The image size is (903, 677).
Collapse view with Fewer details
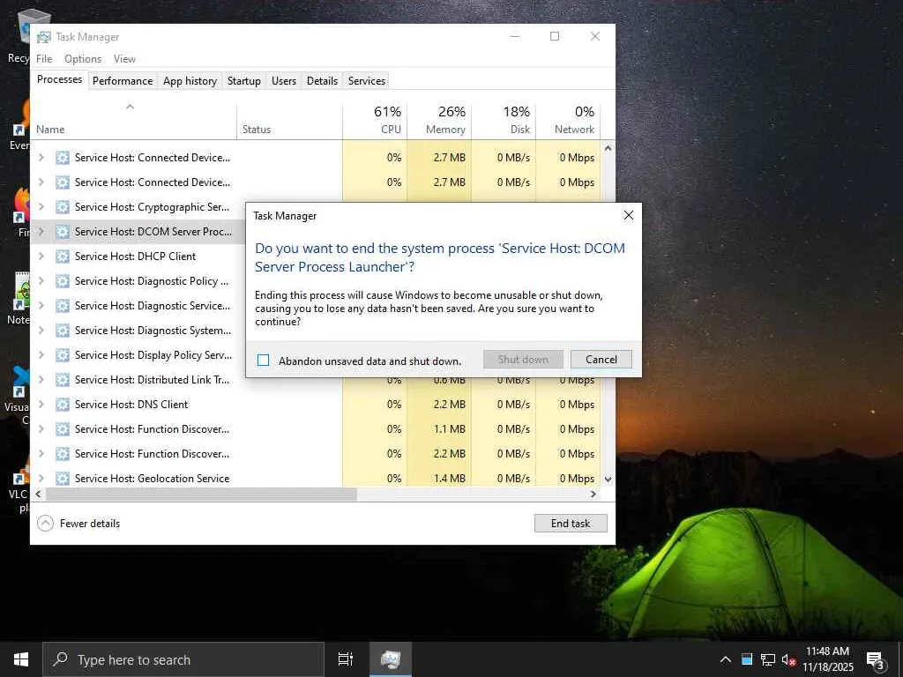click(78, 524)
